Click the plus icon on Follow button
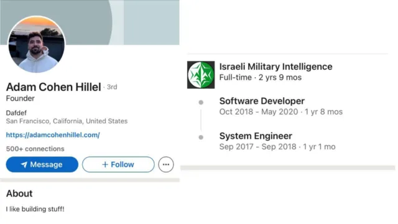 [x=105, y=164]
